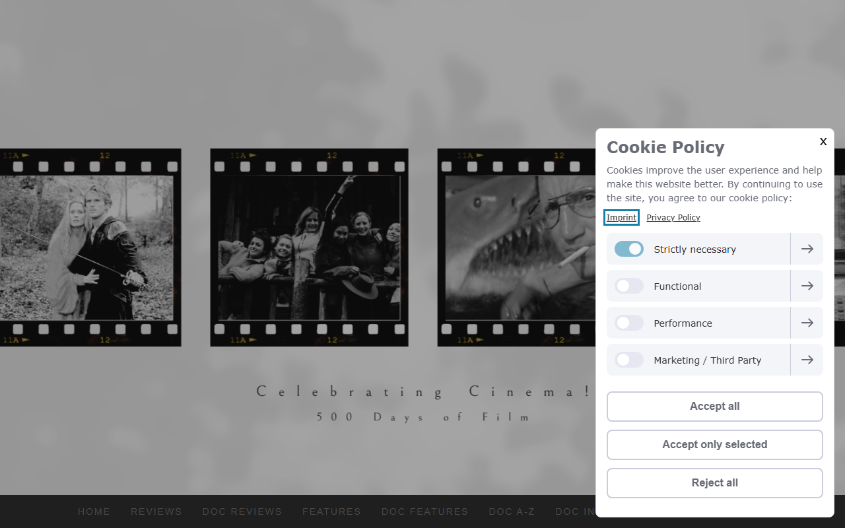Go to the HOME menu item
Screen dimensions: 845x528
(x=94, y=511)
